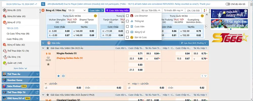Open Thể Thao Điện Tử external link icon
The width and height of the screenshot is (253, 101).
[37, 92]
